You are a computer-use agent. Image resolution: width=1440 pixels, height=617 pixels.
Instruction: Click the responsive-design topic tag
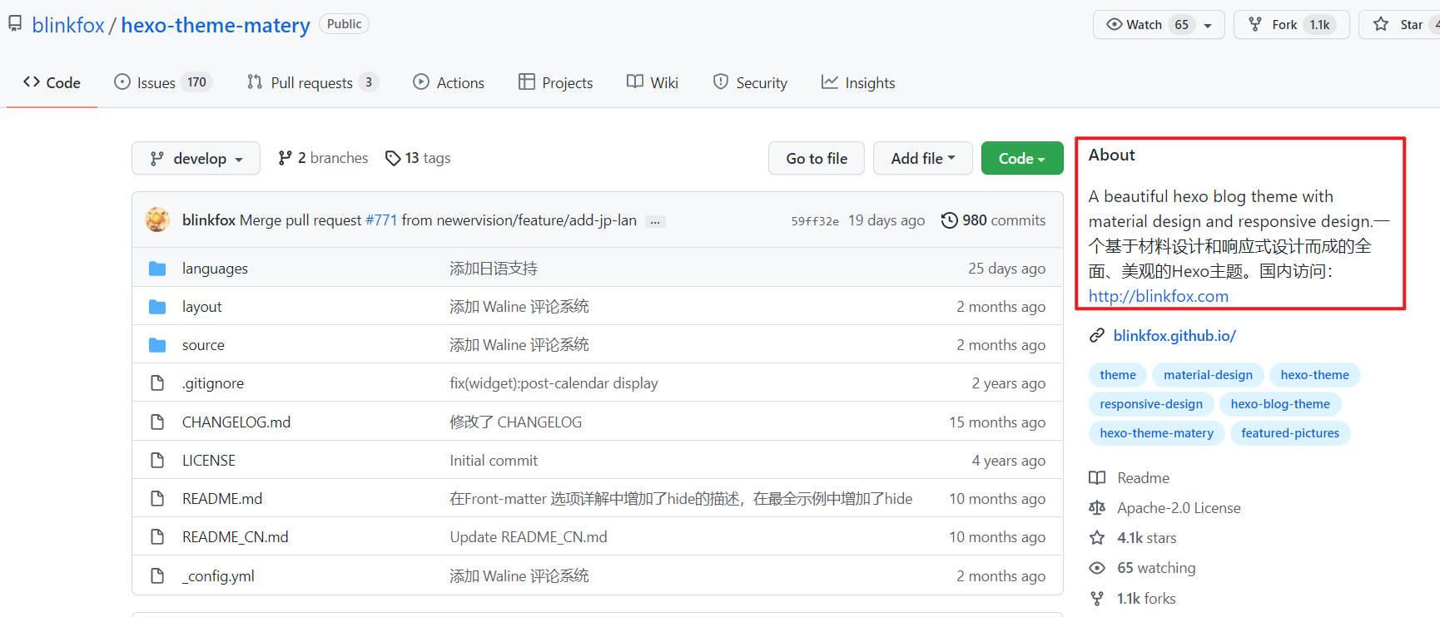(x=1151, y=404)
